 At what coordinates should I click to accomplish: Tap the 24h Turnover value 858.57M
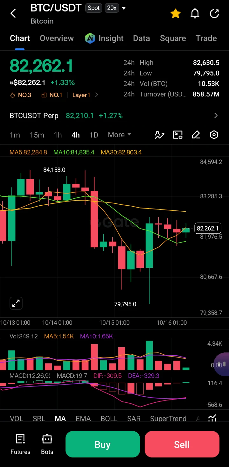[x=206, y=94]
